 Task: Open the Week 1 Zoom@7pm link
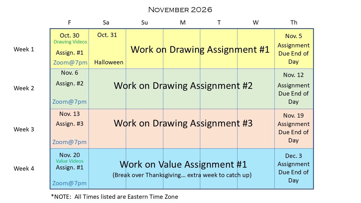[70, 63]
